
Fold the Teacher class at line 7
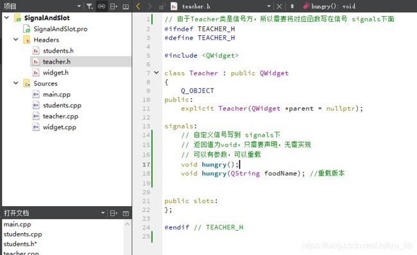point(157,73)
